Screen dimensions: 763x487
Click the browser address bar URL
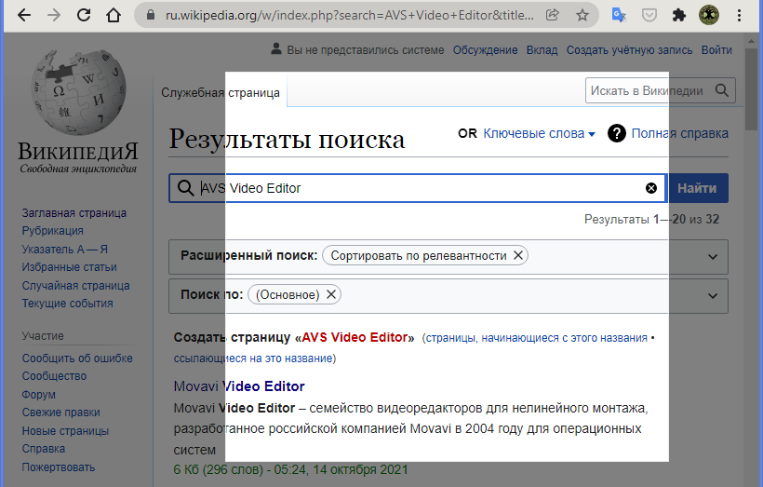click(349, 16)
